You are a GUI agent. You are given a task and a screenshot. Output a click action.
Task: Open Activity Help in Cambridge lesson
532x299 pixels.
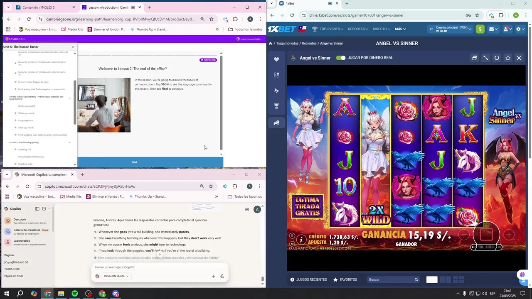pos(208,60)
